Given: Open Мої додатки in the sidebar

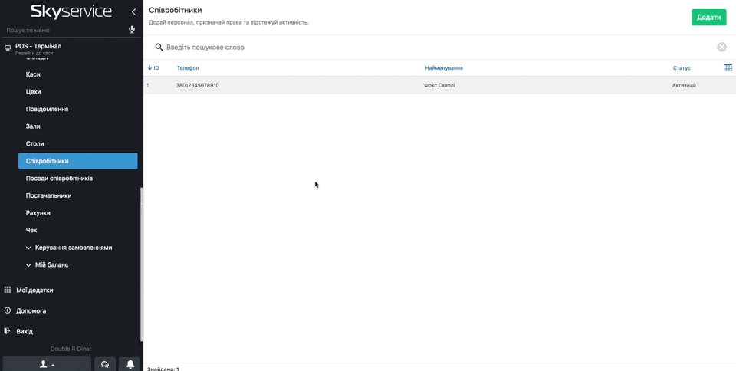Looking at the screenshot, I should click(x=34, y=291).
